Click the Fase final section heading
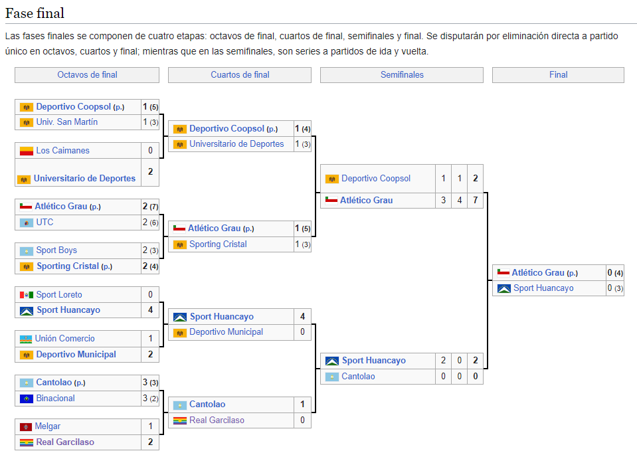Screen dimensions: 637x457 tap(35, 13)
